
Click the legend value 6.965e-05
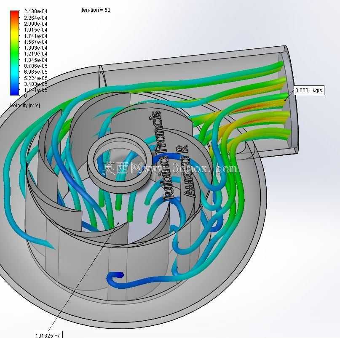point(35,72)
